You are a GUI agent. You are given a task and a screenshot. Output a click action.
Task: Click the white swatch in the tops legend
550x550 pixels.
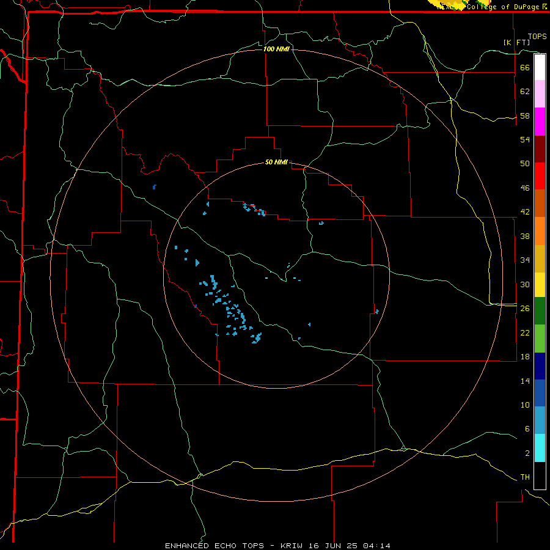(x=540, y=67)
